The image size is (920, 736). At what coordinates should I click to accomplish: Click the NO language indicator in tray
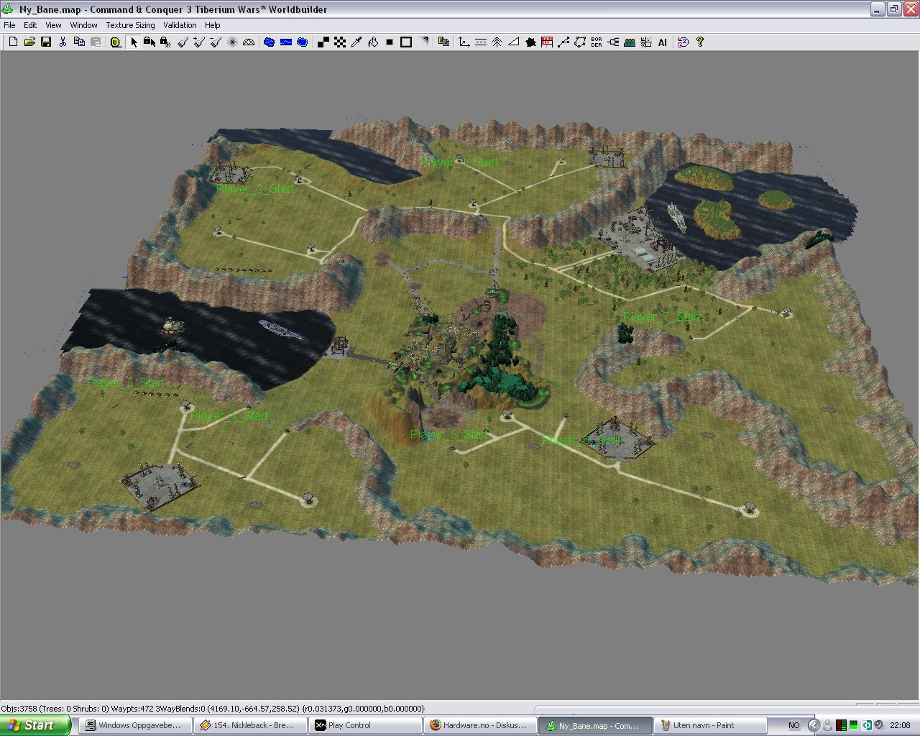coord(793,725)
